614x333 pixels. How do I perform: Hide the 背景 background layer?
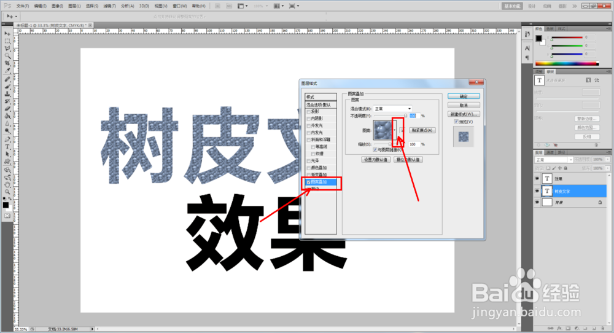click(537, 203)
